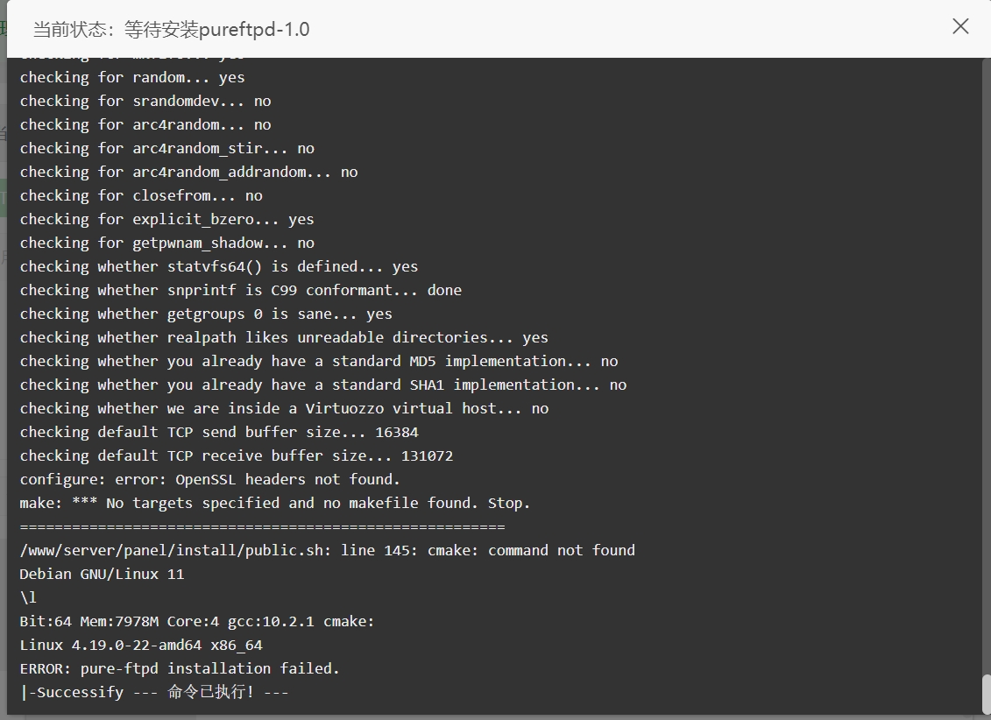Click the log scrollbar thumb
The width and height of the screenshot is (991, 720).
point(986,694)
